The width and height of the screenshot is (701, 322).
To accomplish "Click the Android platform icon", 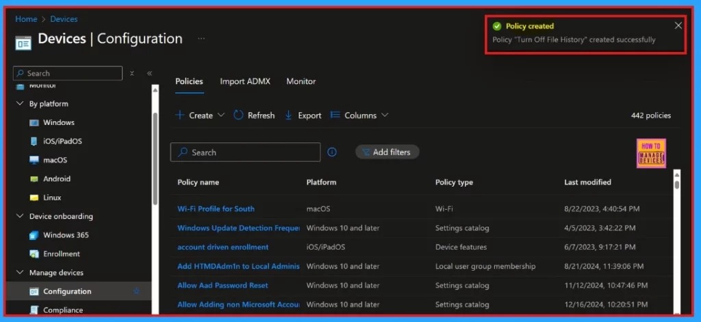I will (x=34, y=178).
